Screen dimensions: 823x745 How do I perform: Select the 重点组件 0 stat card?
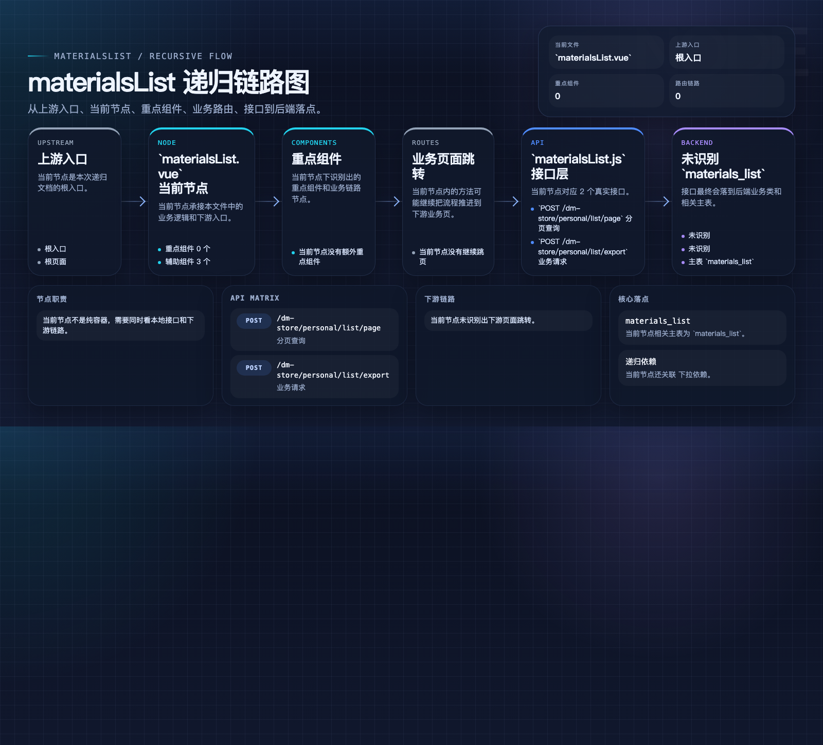[606, 90]
